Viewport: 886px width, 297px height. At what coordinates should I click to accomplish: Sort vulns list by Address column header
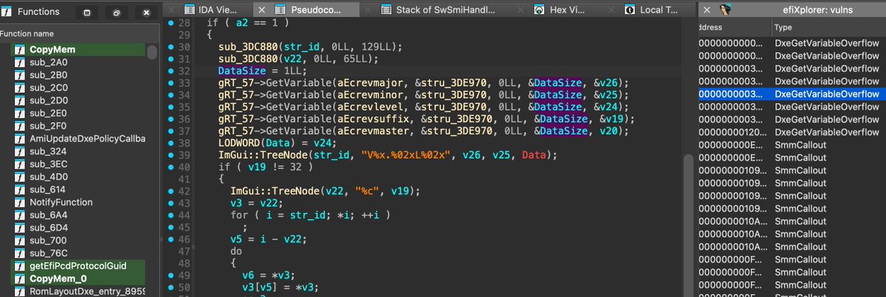coord(734,27)
